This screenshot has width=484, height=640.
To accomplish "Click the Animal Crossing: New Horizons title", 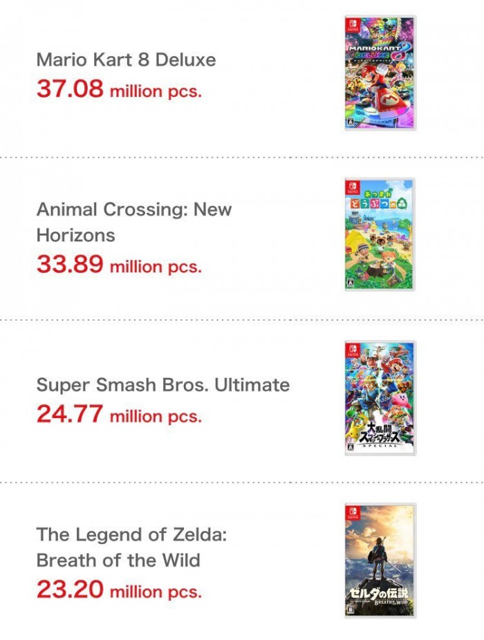I will (134, 222).
